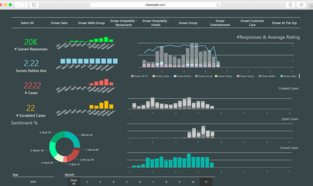The height and width of the screenshot is (186, 313).
Task: Click the 2.22 Survey Rating Avg value
Action: click(31, 63)
